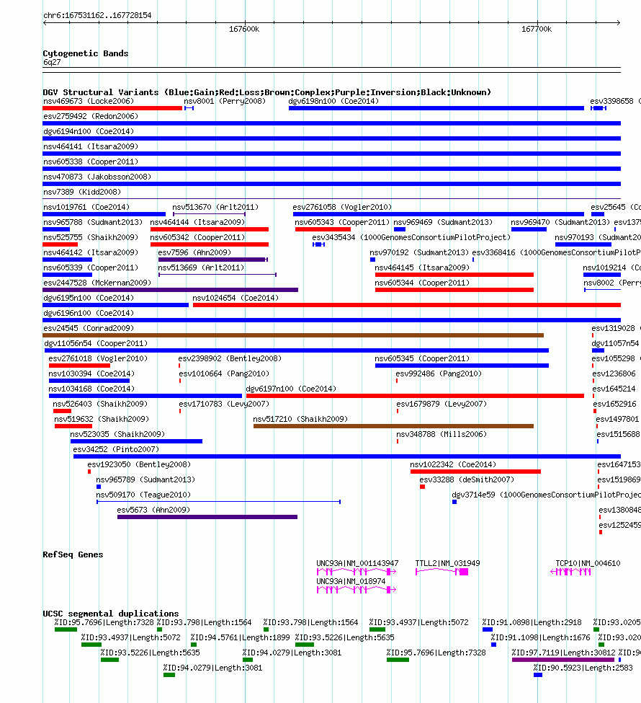Click the dgv6197n100 (Coe2014) red bar
Image resolution: width=641 pixels, height=703 pixels.
point(415,396)
